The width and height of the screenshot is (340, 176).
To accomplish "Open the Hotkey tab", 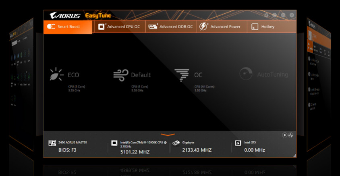I will 272,27.
